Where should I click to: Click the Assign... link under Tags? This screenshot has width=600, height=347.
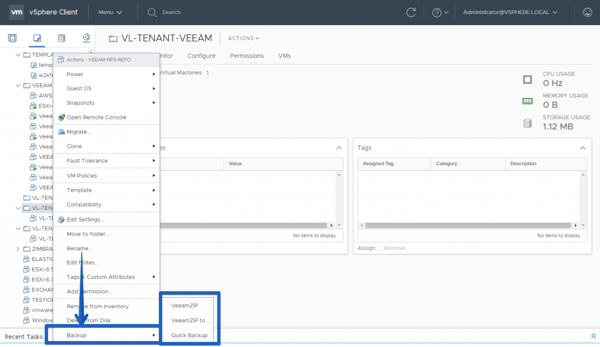click(368, 248)
